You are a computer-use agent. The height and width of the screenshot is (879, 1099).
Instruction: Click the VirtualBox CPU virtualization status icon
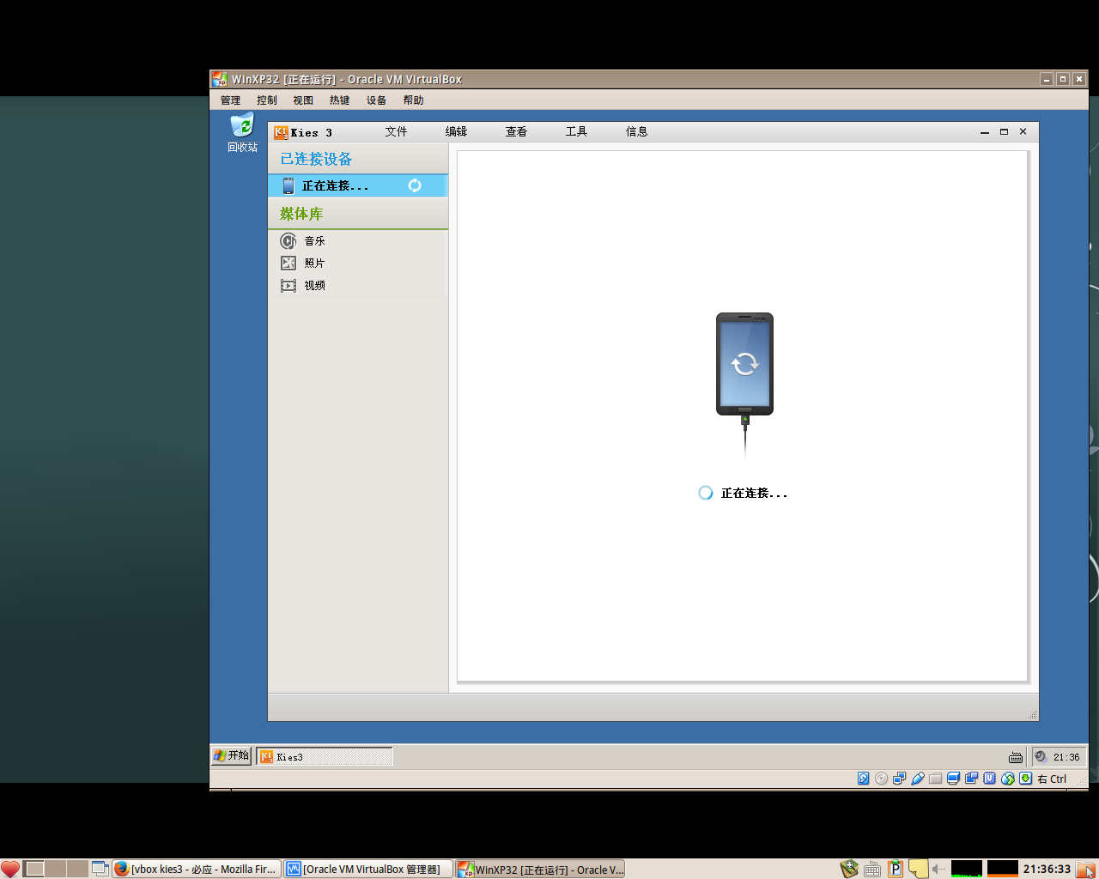click(990, 779)
